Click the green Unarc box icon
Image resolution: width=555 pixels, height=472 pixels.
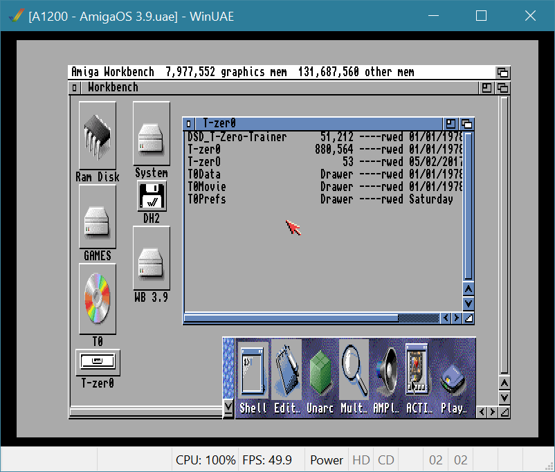pos(320,372)
